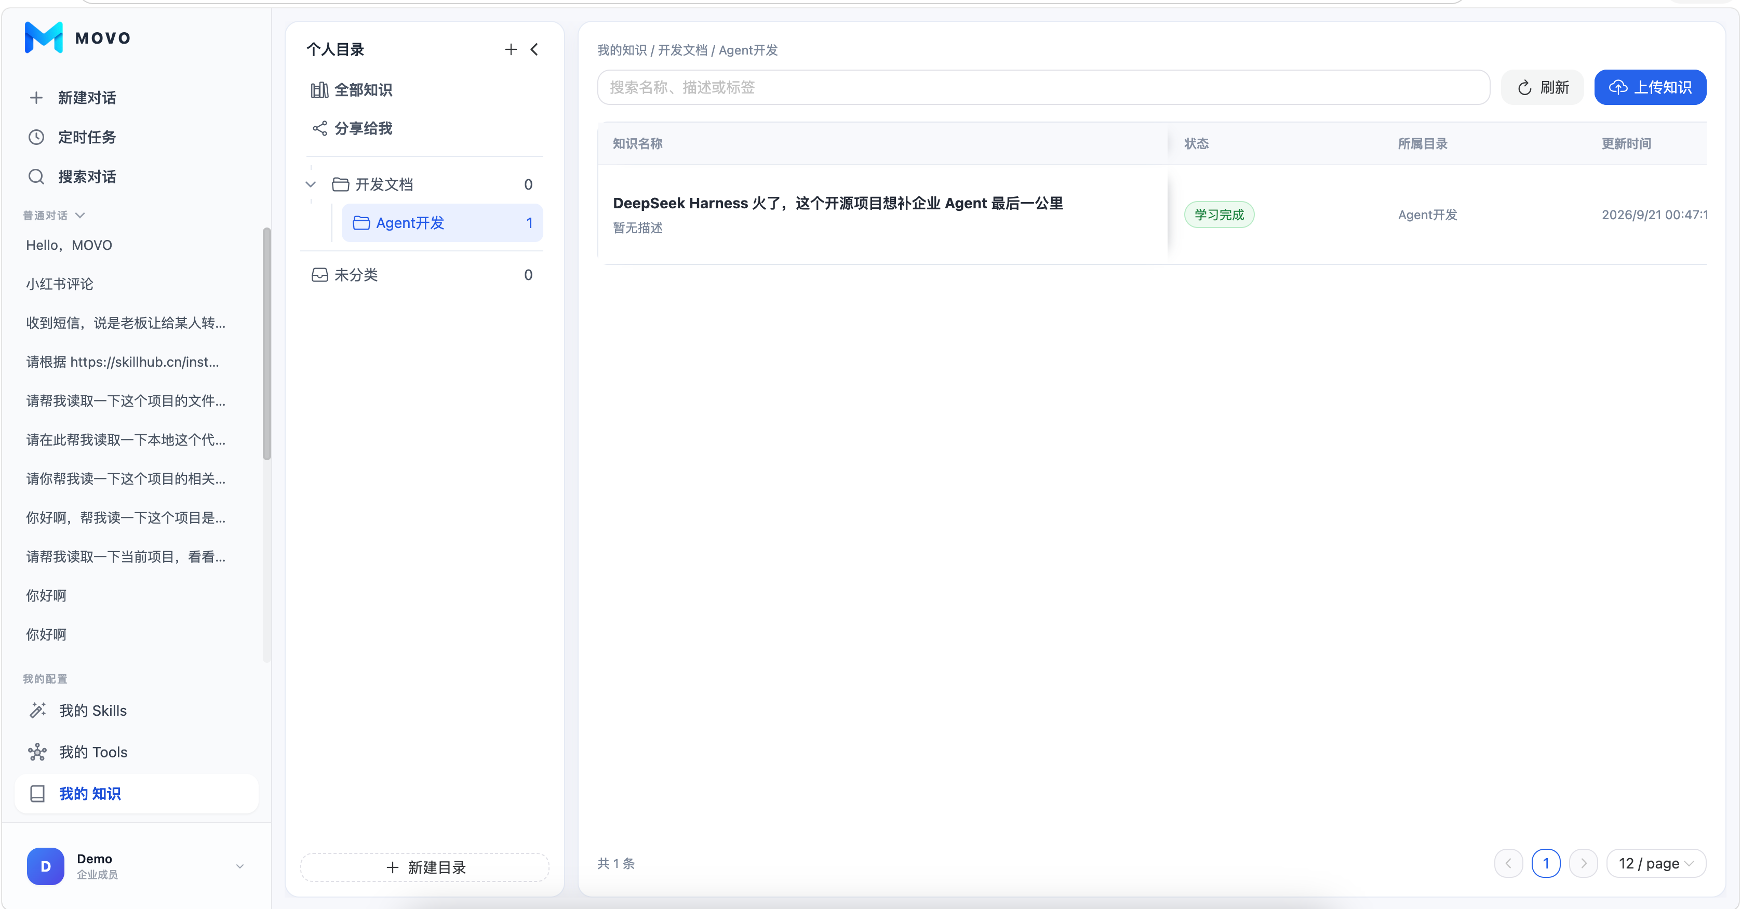Click the conversation list scrollbar
The height and width of the screenshot is (909, 1741).
point(266,345)
